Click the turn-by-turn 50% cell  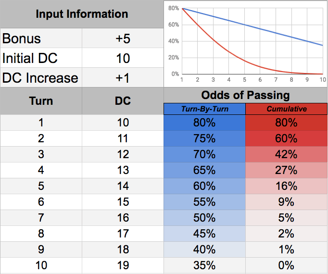pyautogui.click(x=204, y=218)
